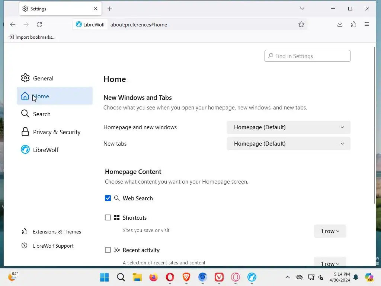Open the Downloads panel icon

tap(340, 24)
